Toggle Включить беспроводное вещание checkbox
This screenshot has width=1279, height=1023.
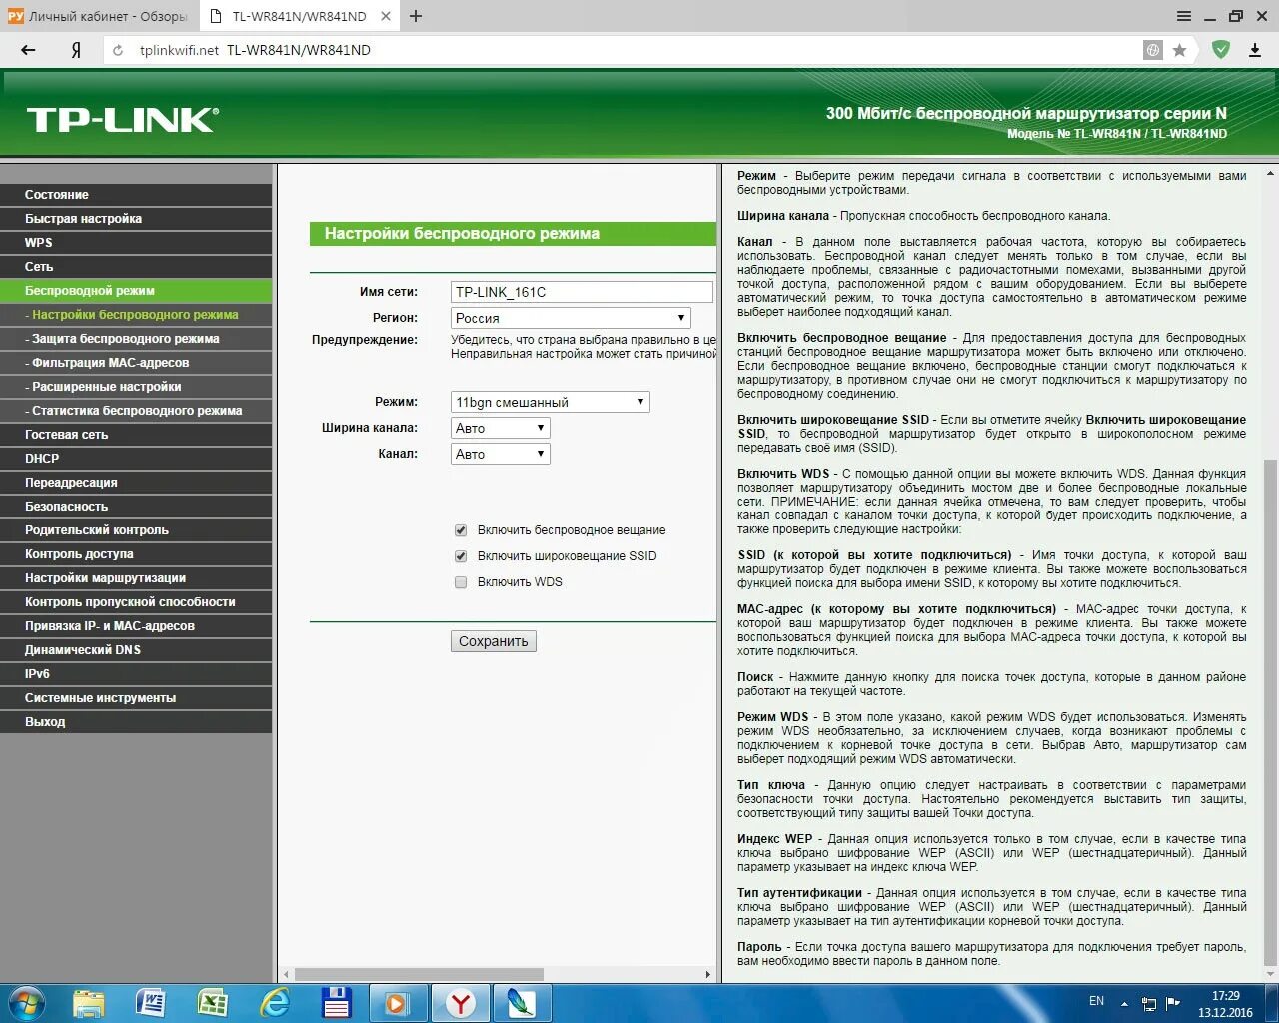click(x=461, y=530)
